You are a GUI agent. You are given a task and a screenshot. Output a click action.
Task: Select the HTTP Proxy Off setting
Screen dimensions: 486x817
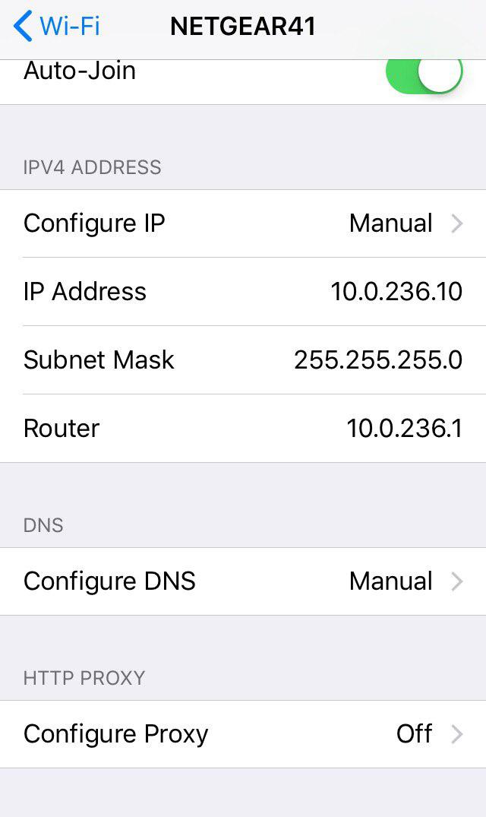pyautogui.click(x=414, y=734)
